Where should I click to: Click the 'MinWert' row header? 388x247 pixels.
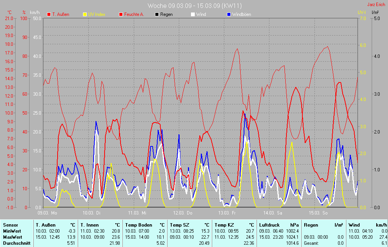pyautogui.click(x=12, y=231)
